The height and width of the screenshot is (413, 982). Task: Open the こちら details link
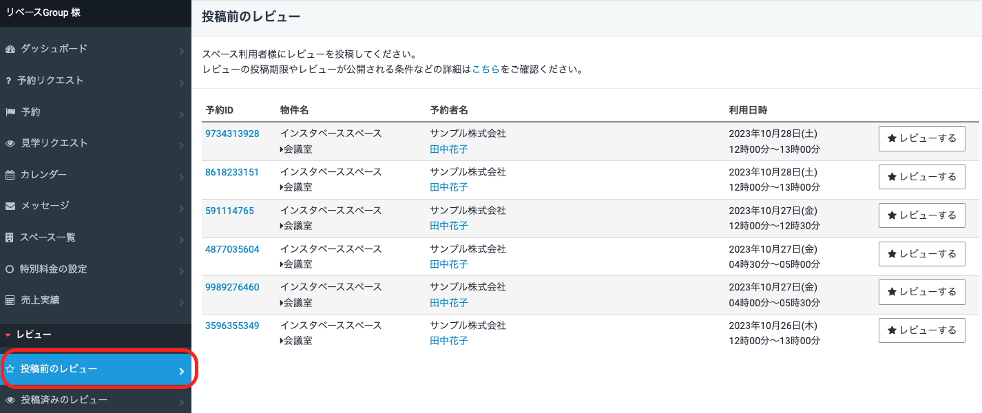pos(485,70)
